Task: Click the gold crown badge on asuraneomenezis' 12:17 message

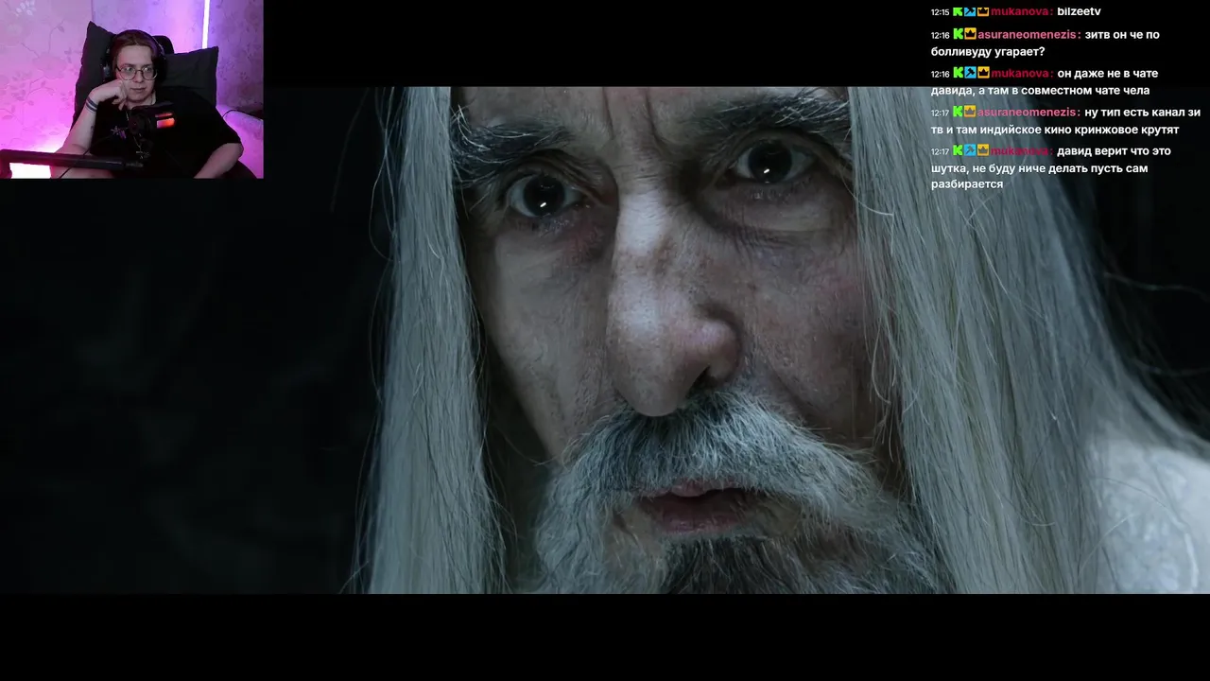Action: [x=970, y=112]
